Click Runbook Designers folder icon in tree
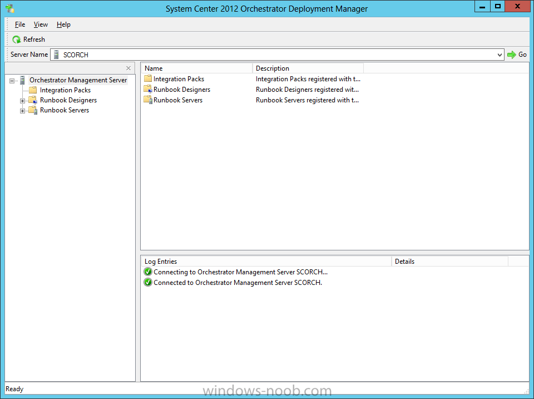The height and width of the screenshot is (399, 534). point(33,100)
